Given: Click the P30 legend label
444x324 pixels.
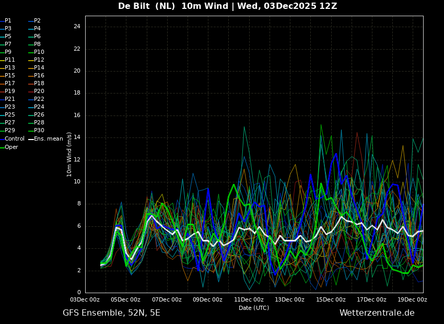Looking at the screenshot, I should tap(39, 131).
